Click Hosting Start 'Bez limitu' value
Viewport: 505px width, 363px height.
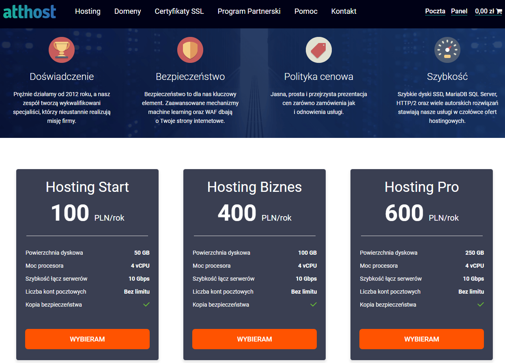[x=137, y=292]
